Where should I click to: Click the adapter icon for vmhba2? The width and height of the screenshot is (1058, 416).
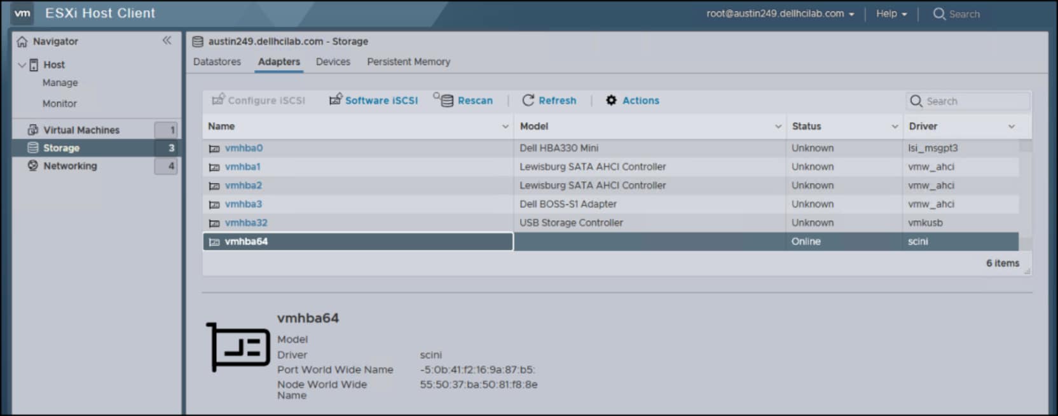pos(214,186)
